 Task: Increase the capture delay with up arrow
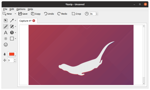[x=97, y=13]
